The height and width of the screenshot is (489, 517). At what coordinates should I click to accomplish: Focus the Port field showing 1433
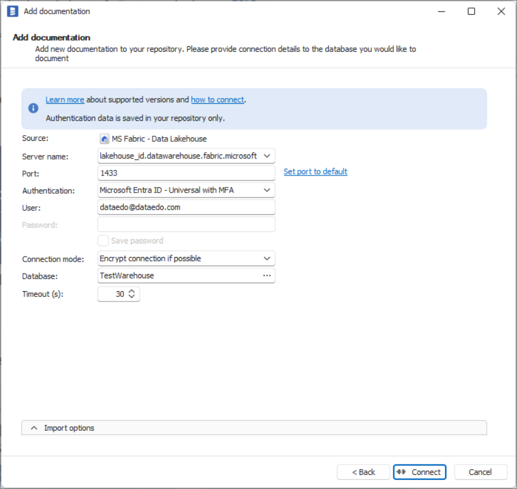pyautogui.click(x=186, y=173)
